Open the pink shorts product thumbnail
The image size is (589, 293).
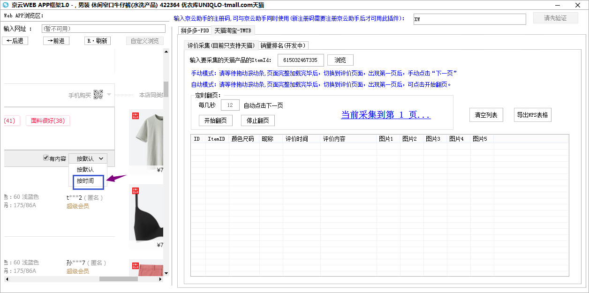pos(146,267)
